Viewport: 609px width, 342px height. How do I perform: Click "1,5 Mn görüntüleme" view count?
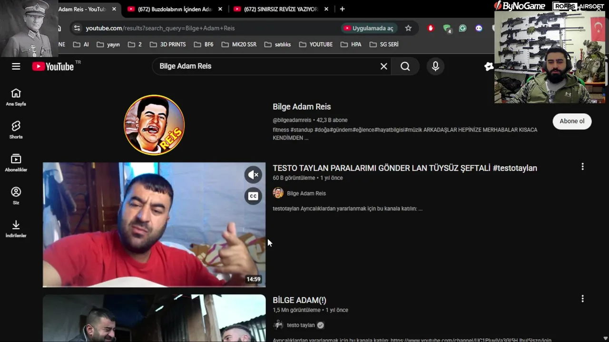296,310
